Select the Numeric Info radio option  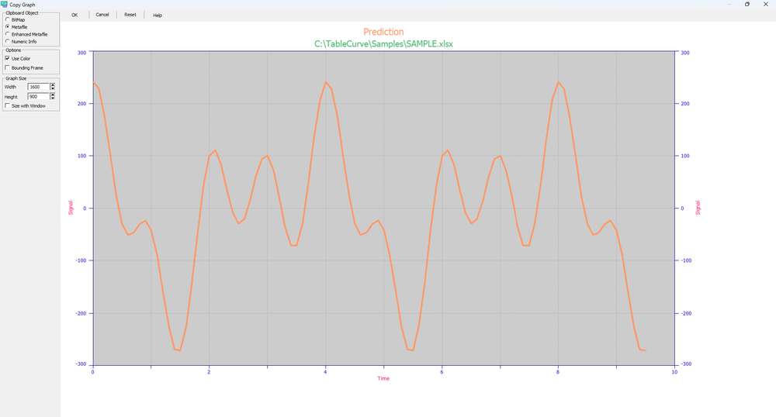click(8, 42)
